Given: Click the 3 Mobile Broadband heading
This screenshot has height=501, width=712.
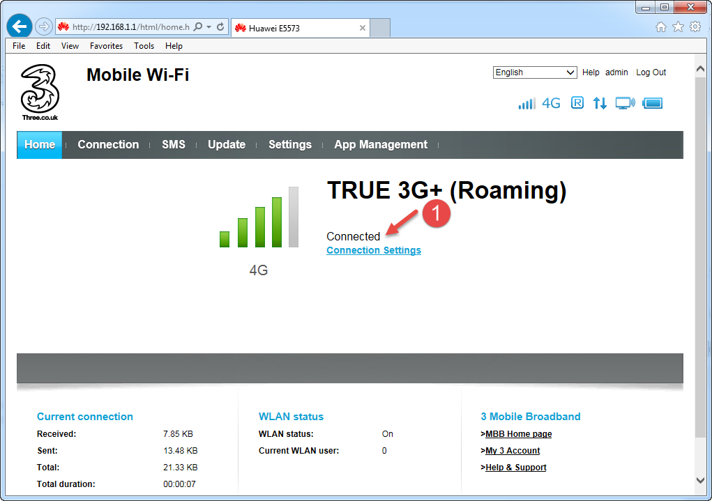Looking at the screenshot, I should 531,417.
